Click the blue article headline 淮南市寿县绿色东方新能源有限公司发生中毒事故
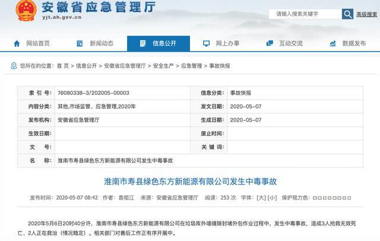This screenshot has width=380, height=241. click(x=190, y=182)
